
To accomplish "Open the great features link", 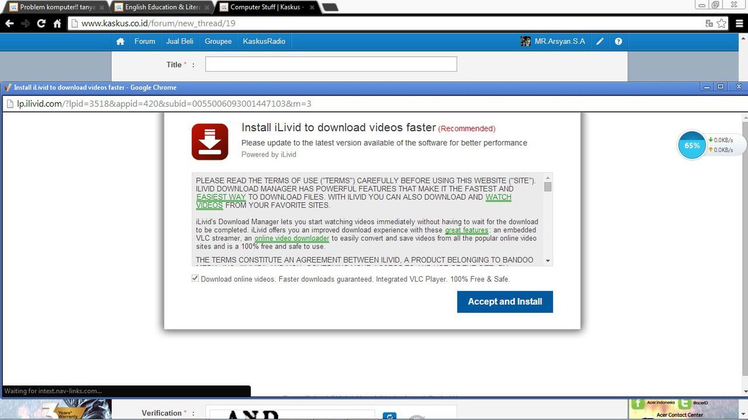I will pyautogui.click(x=466, y=230).
